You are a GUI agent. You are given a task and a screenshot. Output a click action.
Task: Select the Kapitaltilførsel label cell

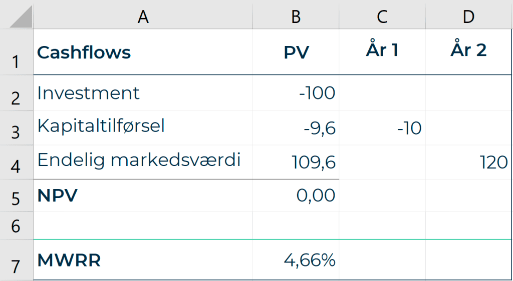click(x=143, y=128)
